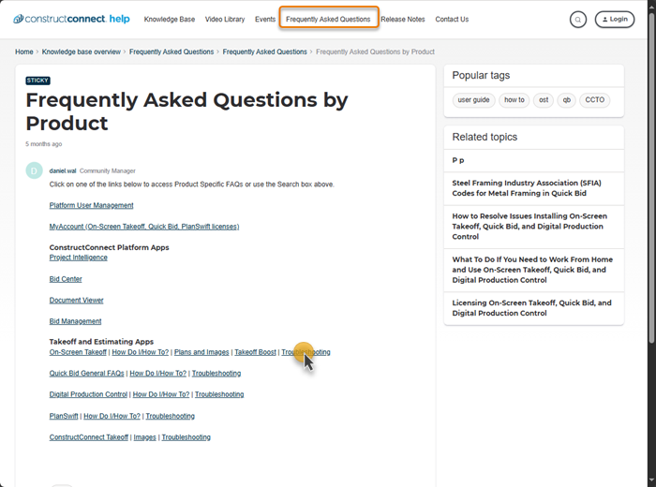Open PlanSwift FAQ link
The width and height of the screenshot is (656, 487).
pyautogui.click(x=64, y=416)
